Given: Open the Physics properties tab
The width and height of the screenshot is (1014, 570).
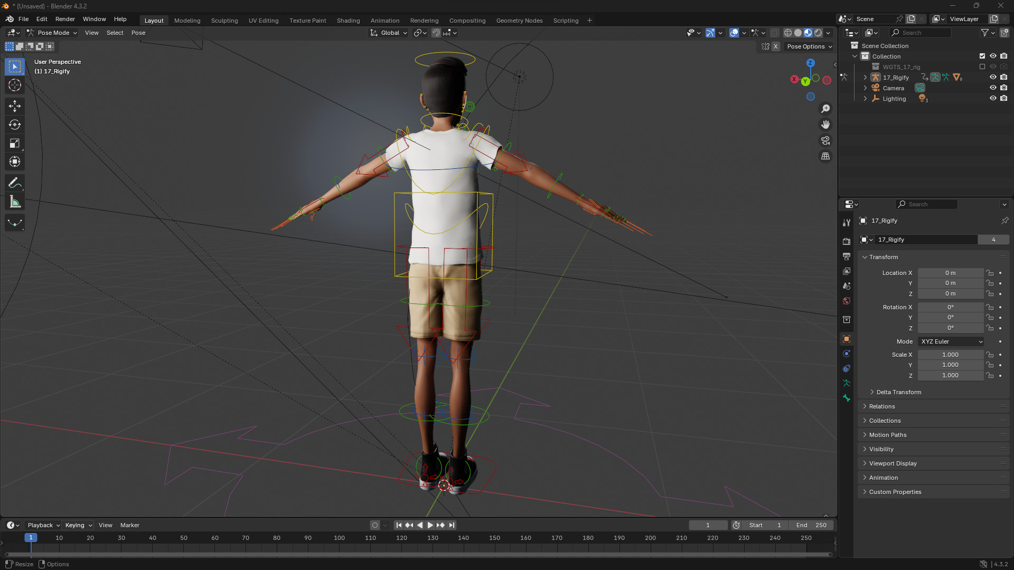Looking at the screenshot, I should tap(847, 354).
